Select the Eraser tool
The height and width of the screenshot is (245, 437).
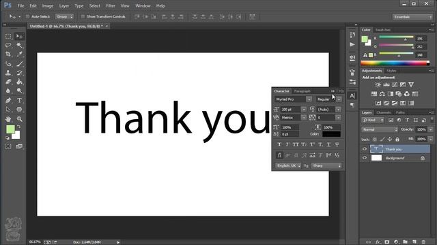pos(8,82)
